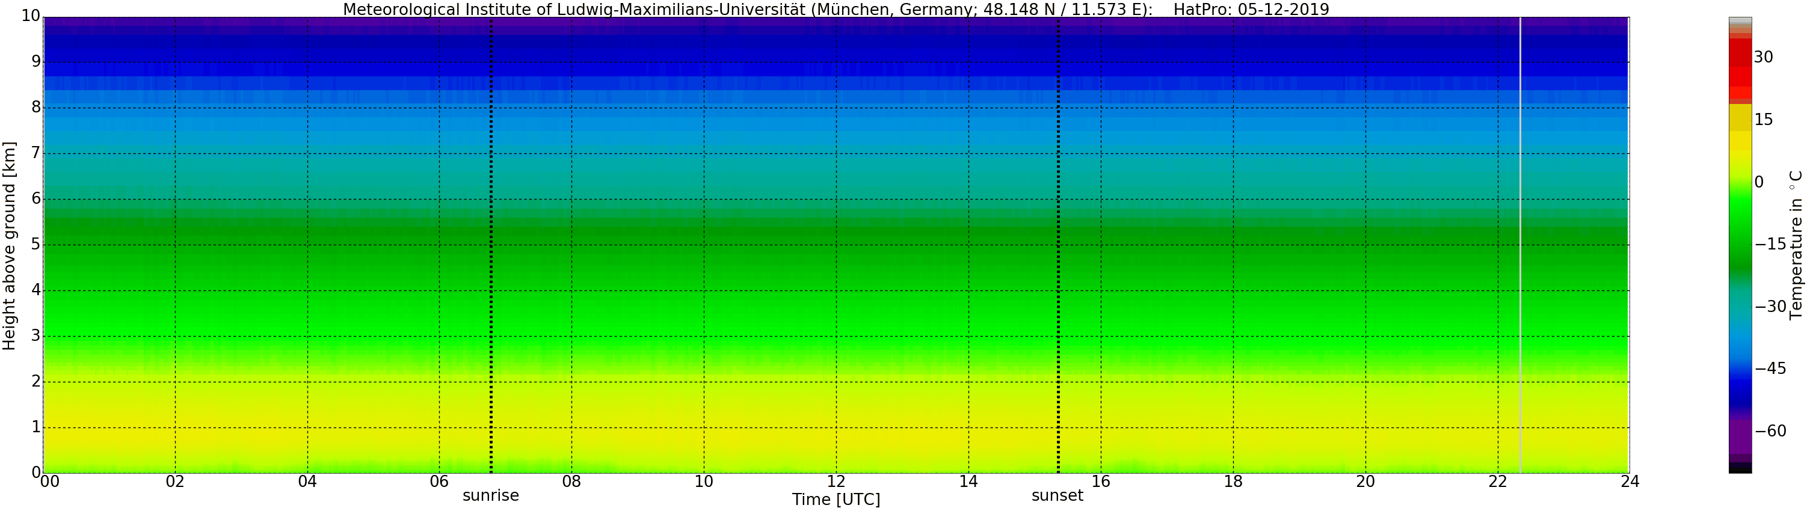This screenshot has height=511, width=1810.
Task: Click the sunset label below the time axis
Action: click(x=1057, y=495)
